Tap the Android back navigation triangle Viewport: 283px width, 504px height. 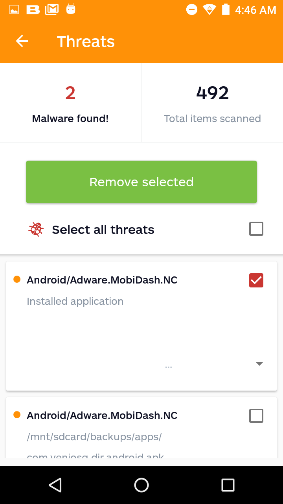[x=55, y=485]
